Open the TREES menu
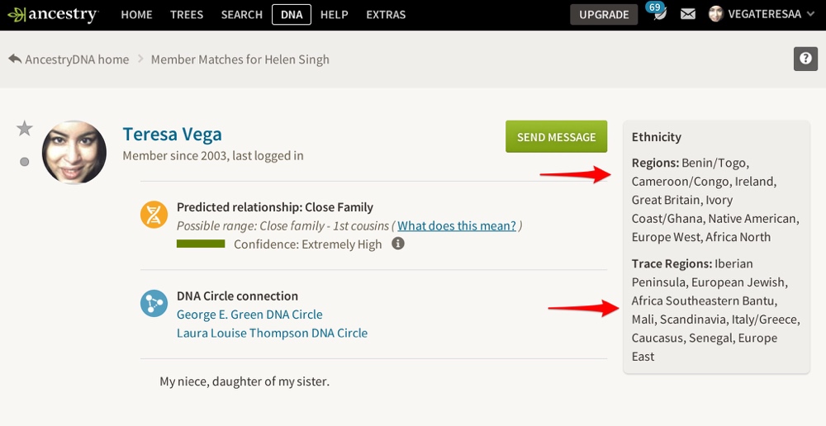Screen dimensions: 826x426 coord(187,15)
